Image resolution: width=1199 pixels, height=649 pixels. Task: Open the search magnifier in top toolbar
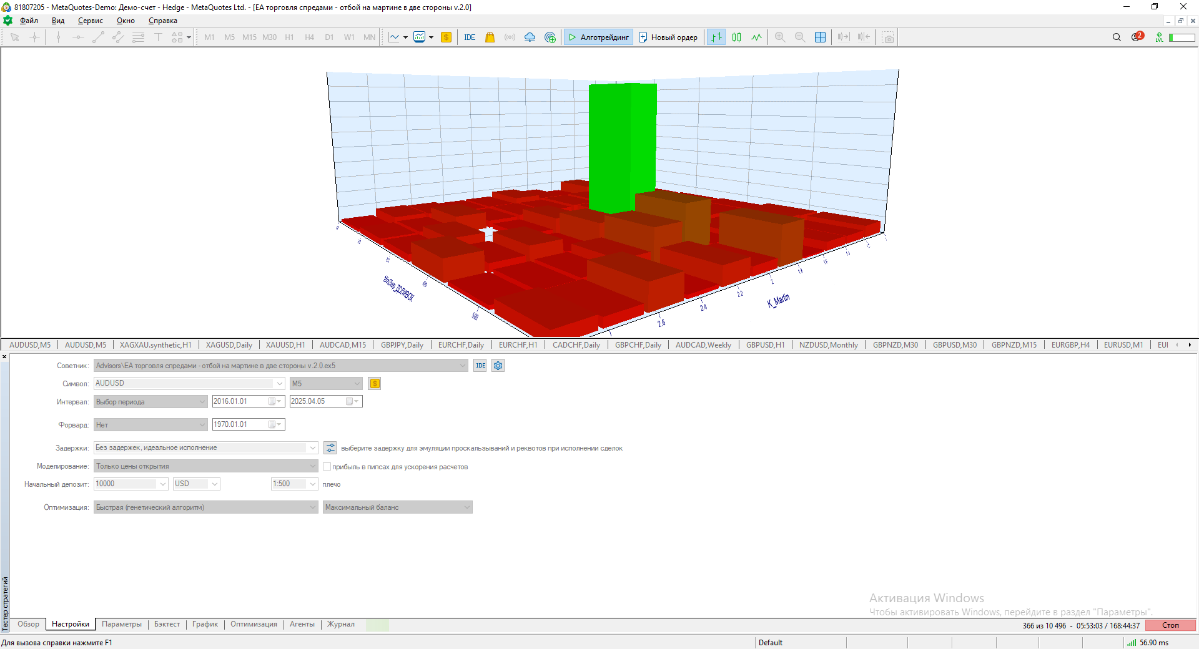pyautogui.click(x=1117, y=37)
